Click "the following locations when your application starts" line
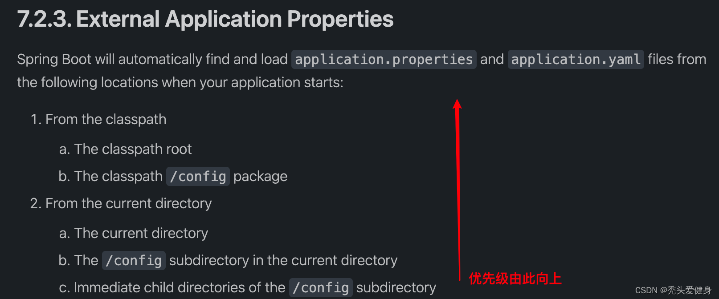Screen dimensions: 719x299 (x=180, y=82)
